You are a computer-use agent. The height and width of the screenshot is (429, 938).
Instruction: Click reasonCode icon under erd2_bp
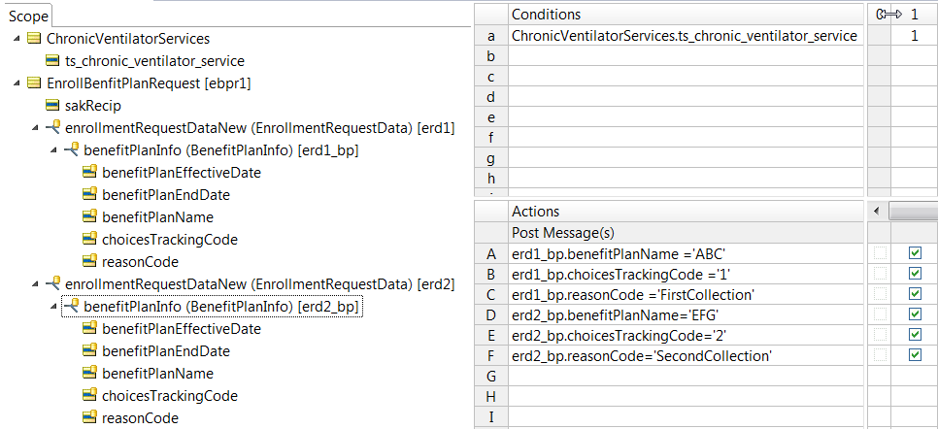pos(89,417)
